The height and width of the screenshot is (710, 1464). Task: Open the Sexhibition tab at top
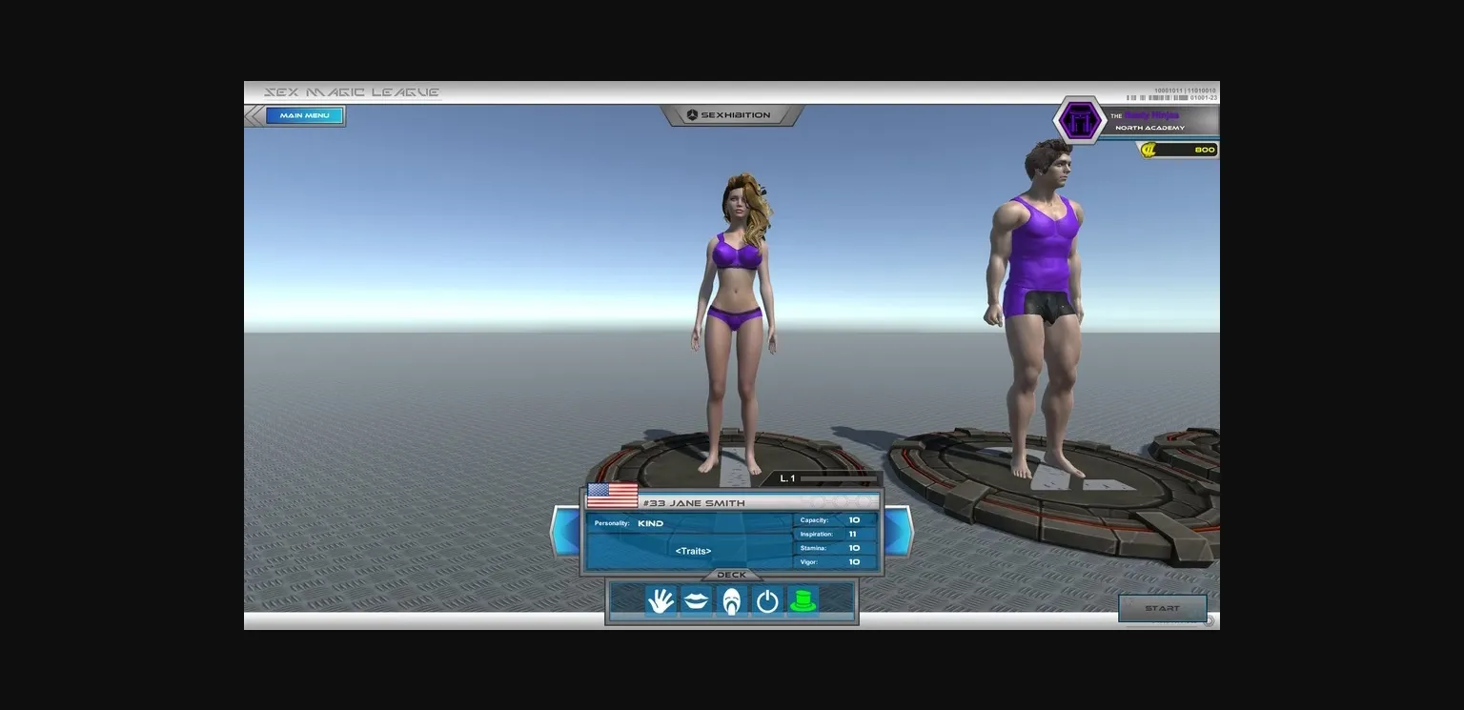tap(732, 115)
